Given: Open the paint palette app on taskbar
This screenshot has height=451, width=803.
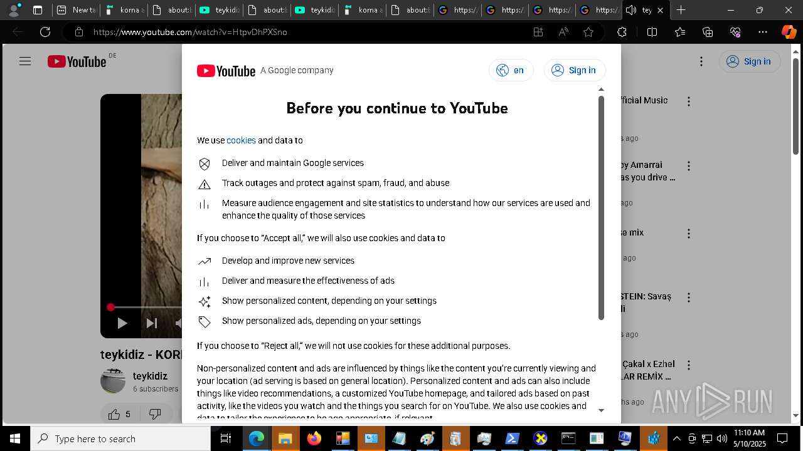Looking at the screenshot, I should [427, 438].
